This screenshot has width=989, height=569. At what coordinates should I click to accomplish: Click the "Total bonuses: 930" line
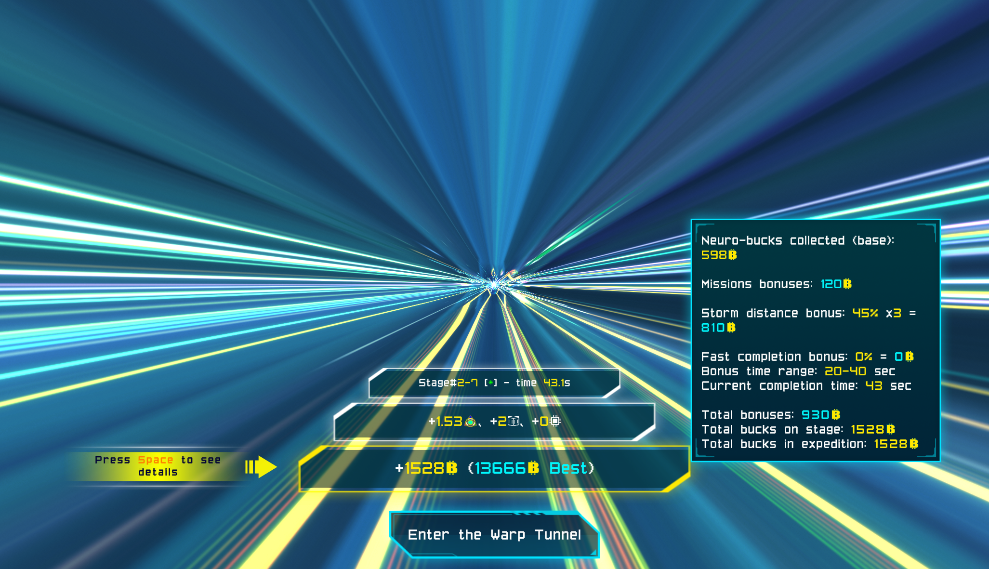point(771,415)
